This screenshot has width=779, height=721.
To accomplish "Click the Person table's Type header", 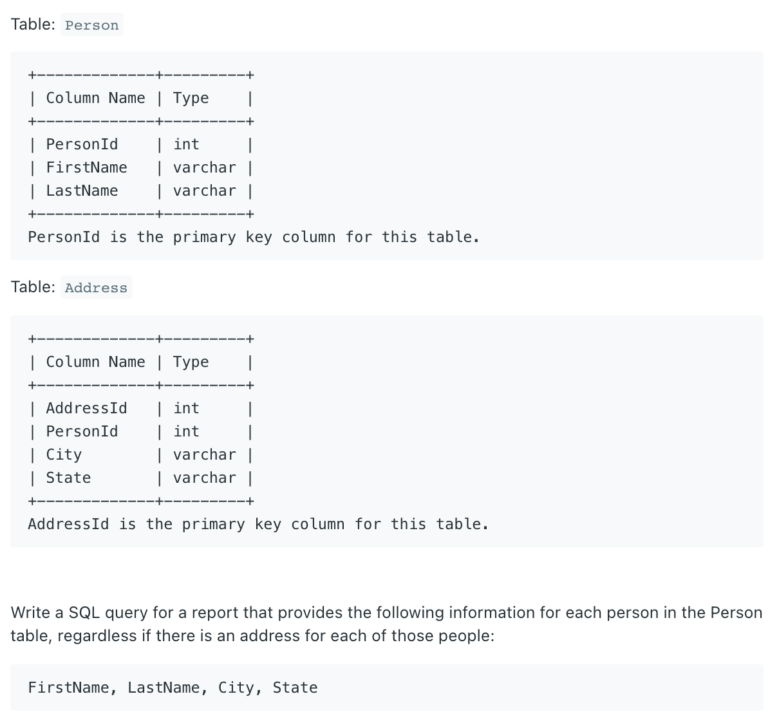I will [x=191, y=98].
